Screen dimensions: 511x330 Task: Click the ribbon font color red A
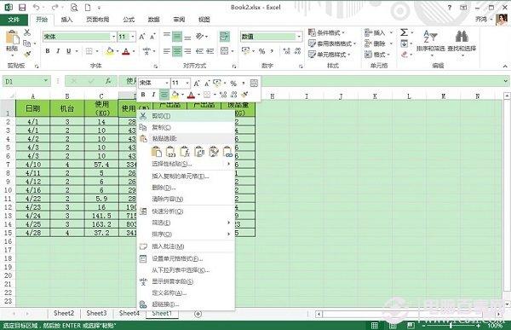[126, 51]
